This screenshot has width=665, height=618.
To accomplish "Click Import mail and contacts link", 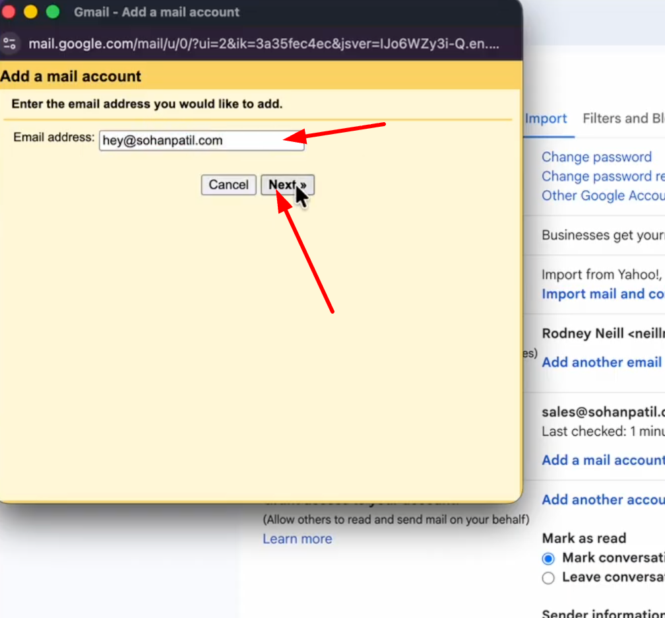I will [603, 294].
